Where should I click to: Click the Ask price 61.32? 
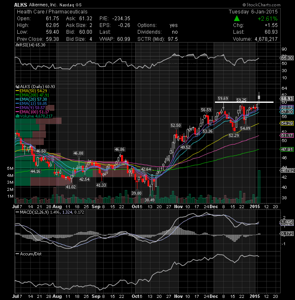86,19
